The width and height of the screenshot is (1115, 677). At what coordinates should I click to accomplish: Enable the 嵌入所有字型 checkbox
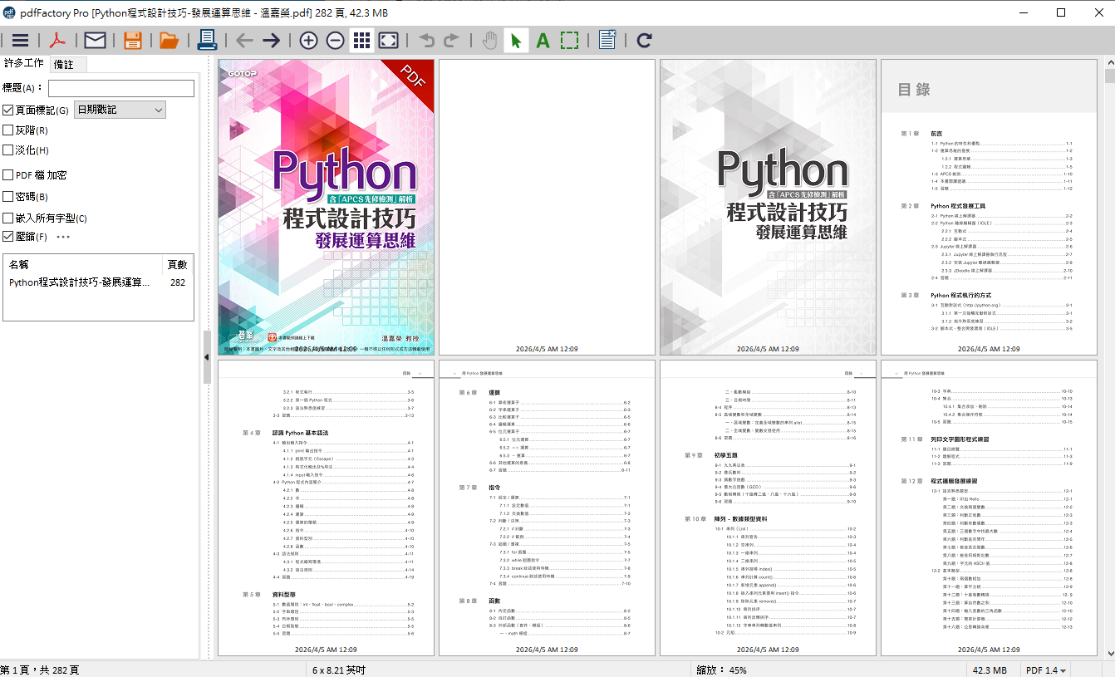pyautogui.click(x=8, y=218)
